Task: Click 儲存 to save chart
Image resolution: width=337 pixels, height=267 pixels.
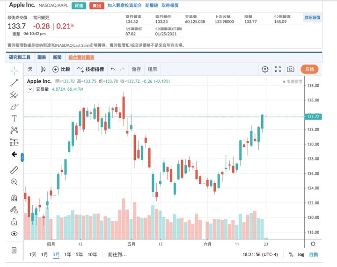Action: (x=136, y=69)
